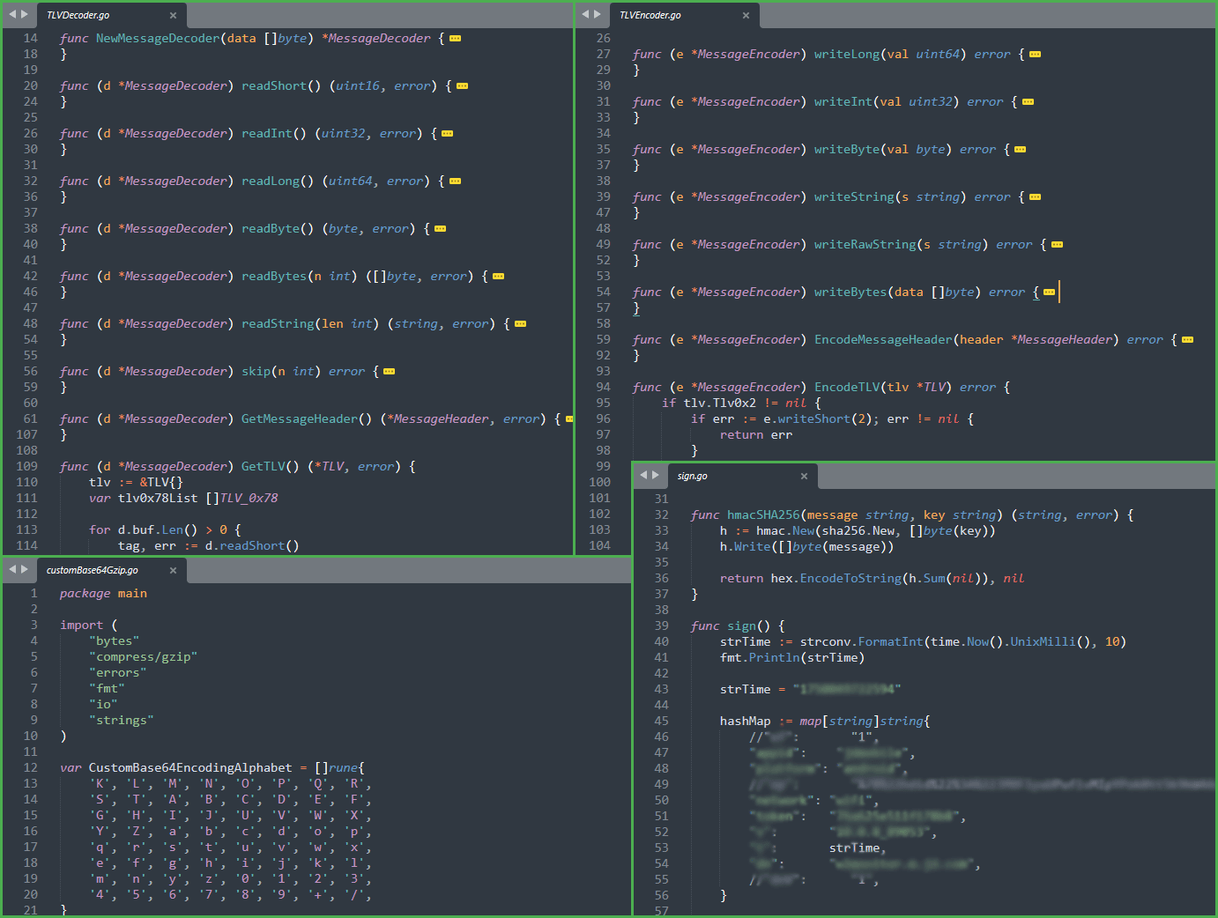The width and height of the screenshot is (1218, 918).
Task: Expand the folded skip function
Action: point(389,372)
